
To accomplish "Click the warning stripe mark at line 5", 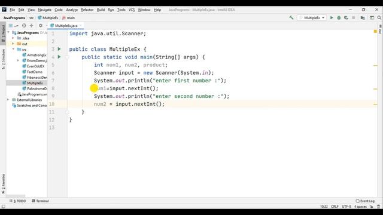I will [375, 65].
